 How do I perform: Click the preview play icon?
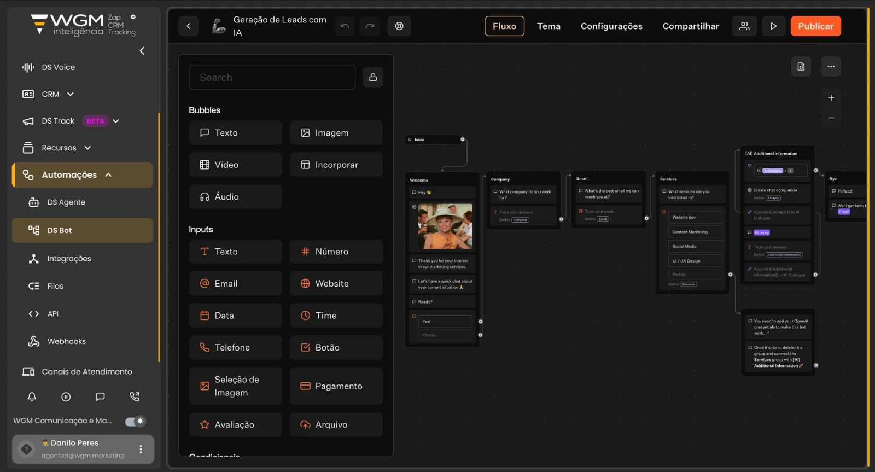coord(773,26)
